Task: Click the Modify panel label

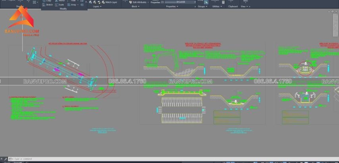Action: (x=63, y=9)
